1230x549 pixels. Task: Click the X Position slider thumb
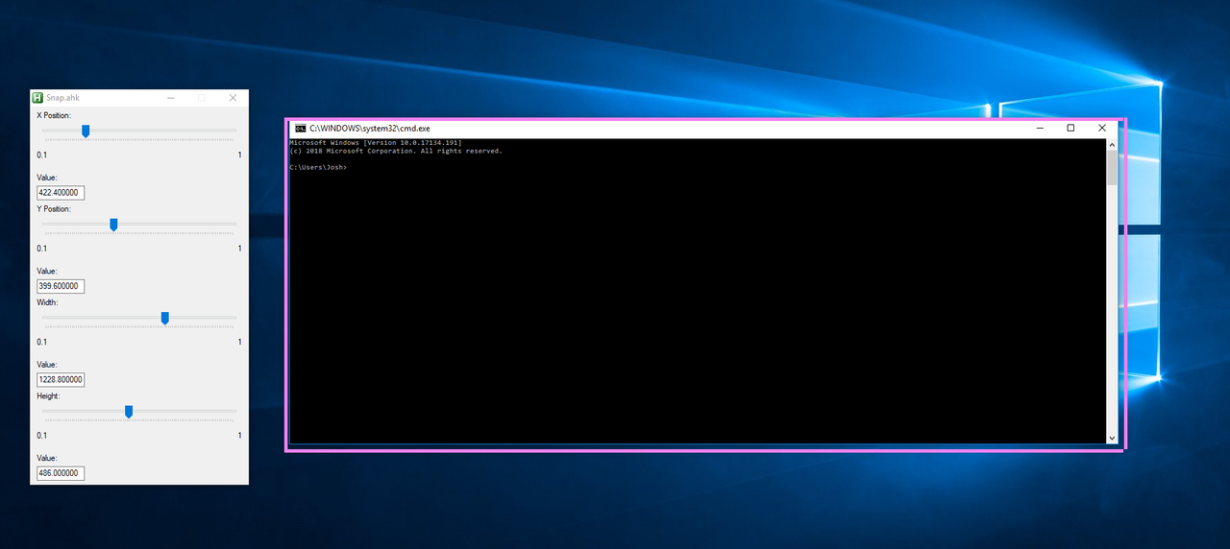coord(86,131)
